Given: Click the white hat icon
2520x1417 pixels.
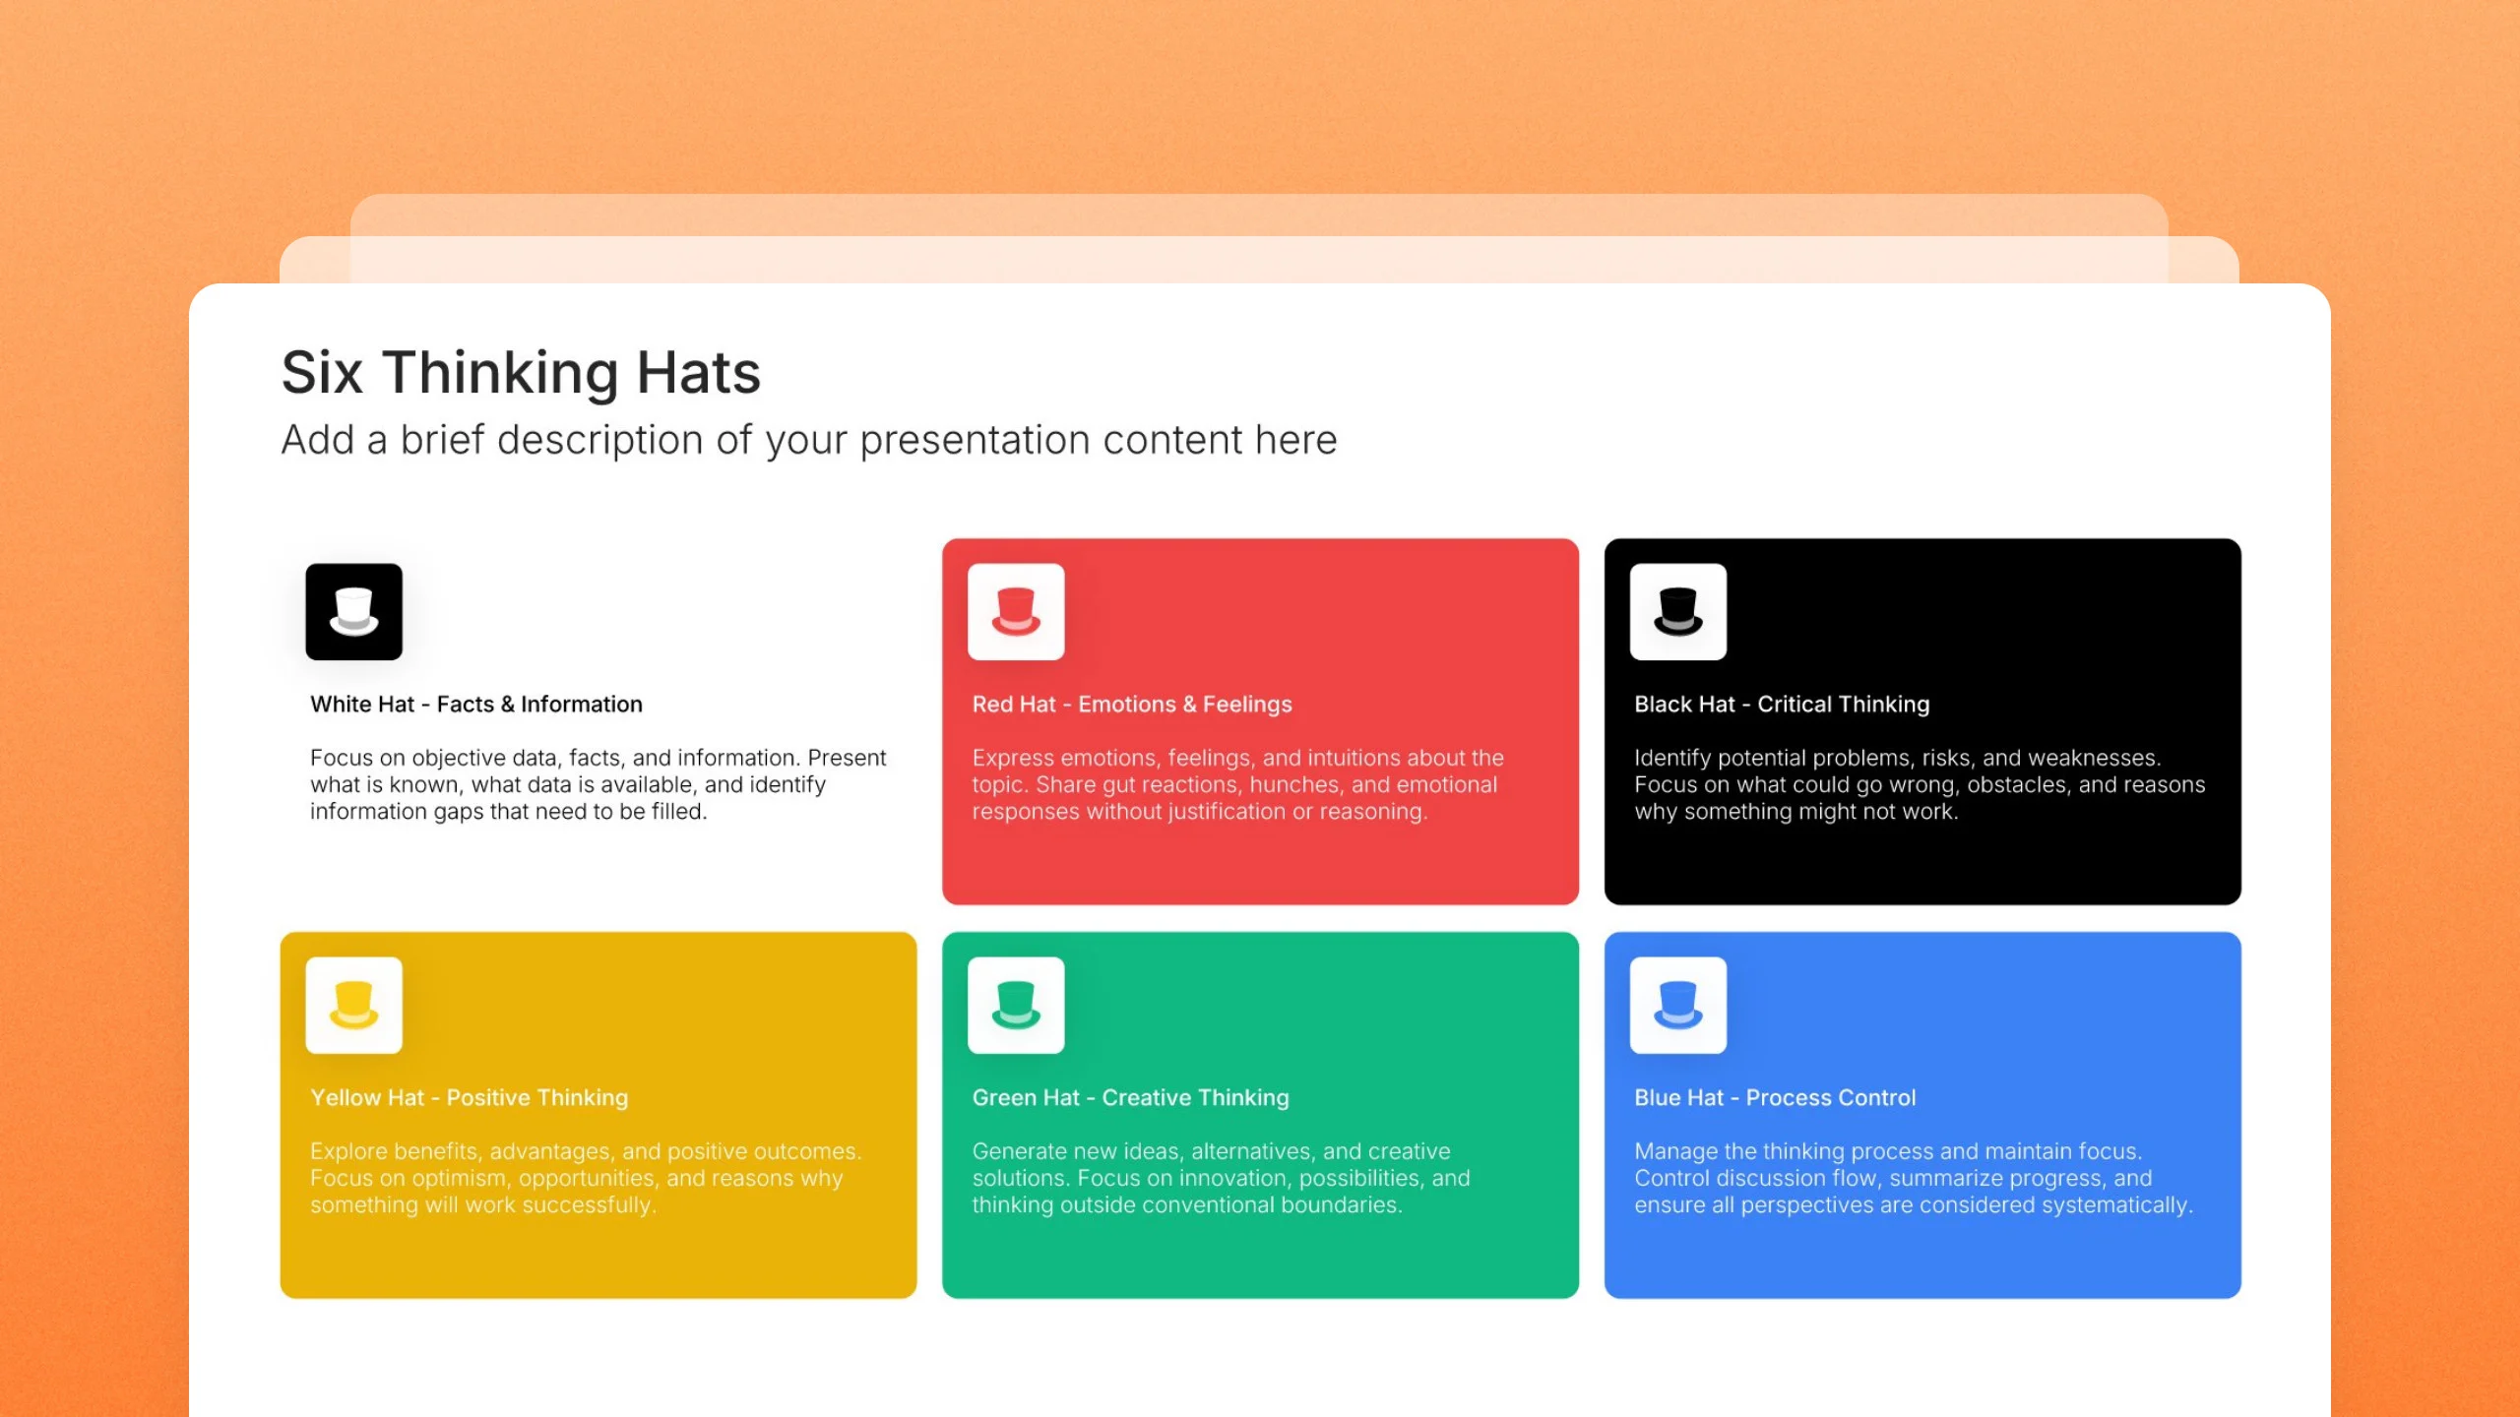Looking at the screenshot, I should [x=353, y=611].
